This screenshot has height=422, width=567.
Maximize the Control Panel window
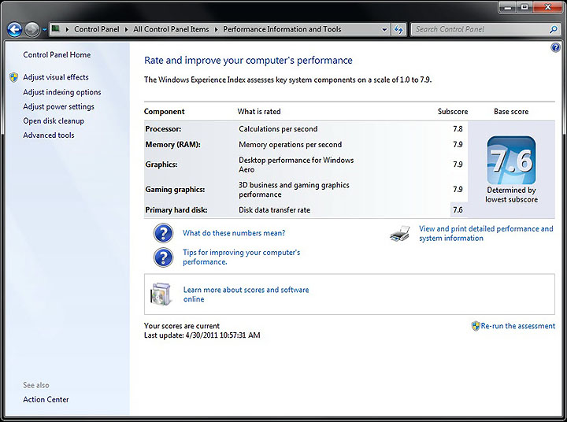524,7
